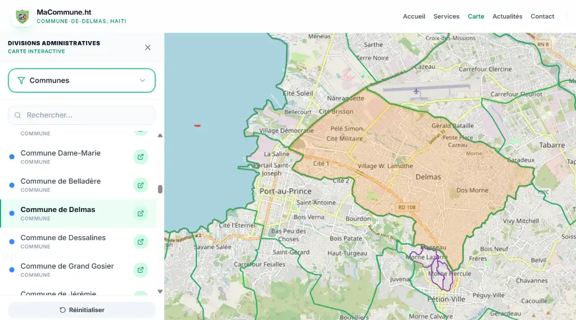Screen dimensions: 576x320
Task: Click the Tabarre label on the map
Action: [x=552, y=145]
